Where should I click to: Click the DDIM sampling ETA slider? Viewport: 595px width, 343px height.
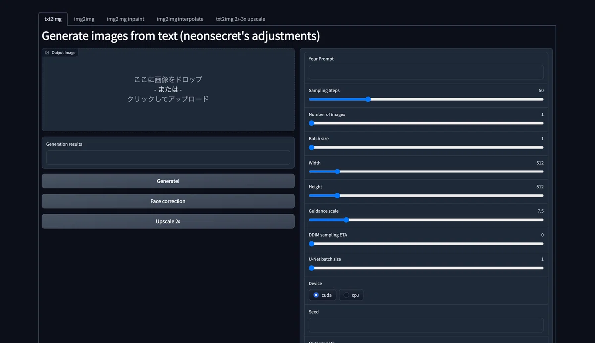point(426,244)
